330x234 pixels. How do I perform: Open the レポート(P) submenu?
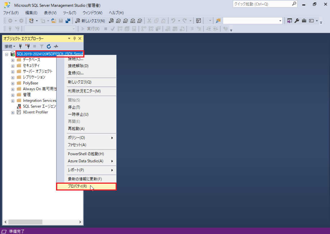86,170
